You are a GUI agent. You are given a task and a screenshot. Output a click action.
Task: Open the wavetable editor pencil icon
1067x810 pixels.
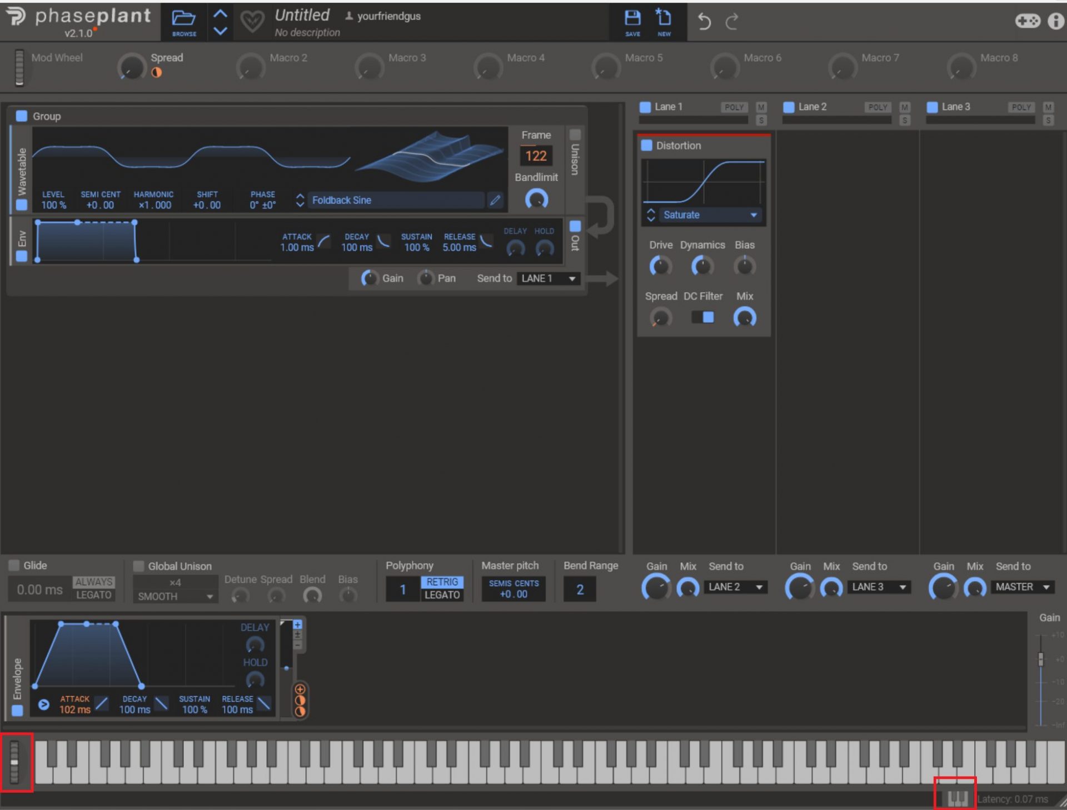pos(495,200)
